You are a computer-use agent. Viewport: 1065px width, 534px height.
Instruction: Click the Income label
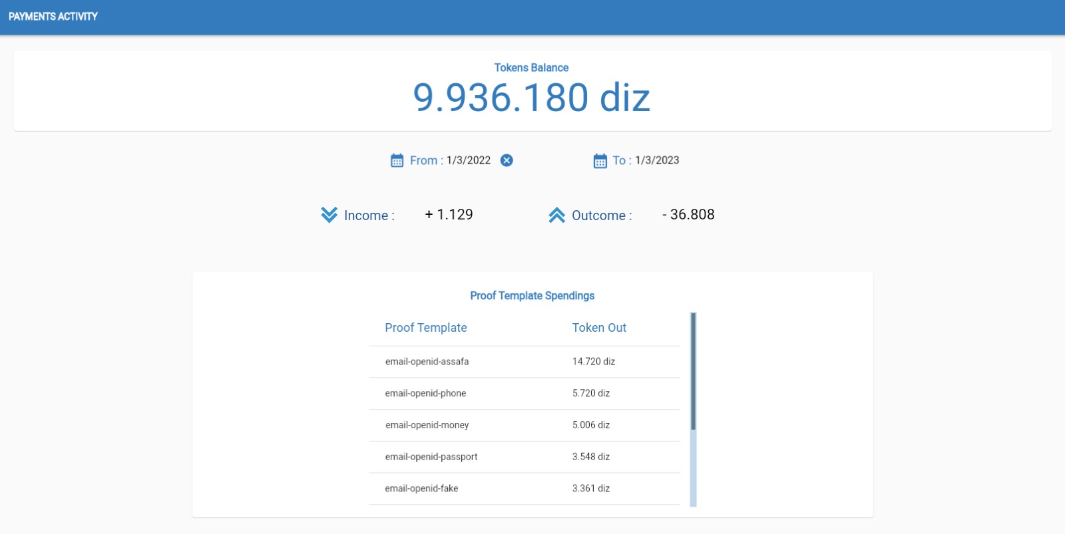[369, 215]
